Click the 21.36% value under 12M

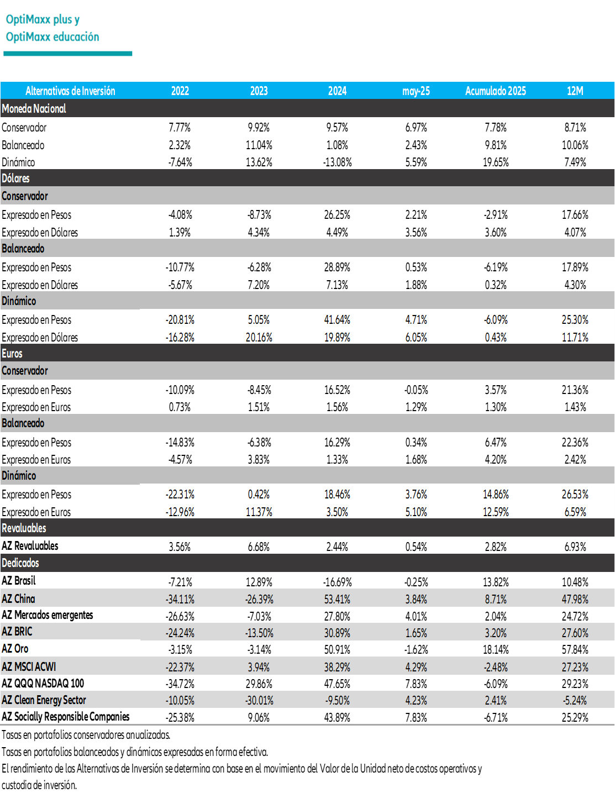point(575,390)
